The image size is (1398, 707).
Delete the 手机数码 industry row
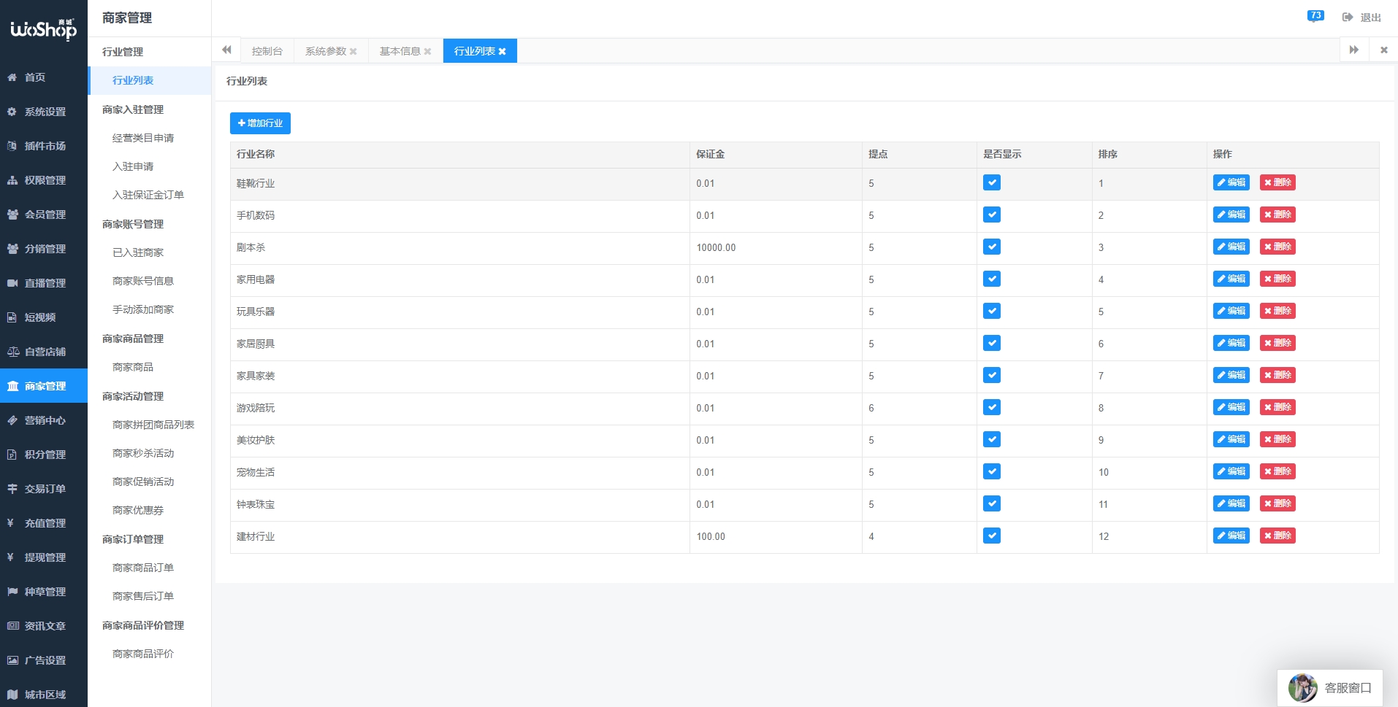pyautogui.click(x=1277, y=215)
